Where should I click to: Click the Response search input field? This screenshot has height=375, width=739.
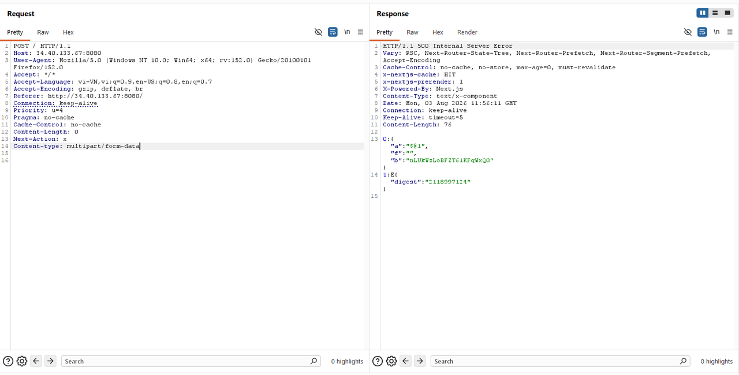(x=560, y=361)
